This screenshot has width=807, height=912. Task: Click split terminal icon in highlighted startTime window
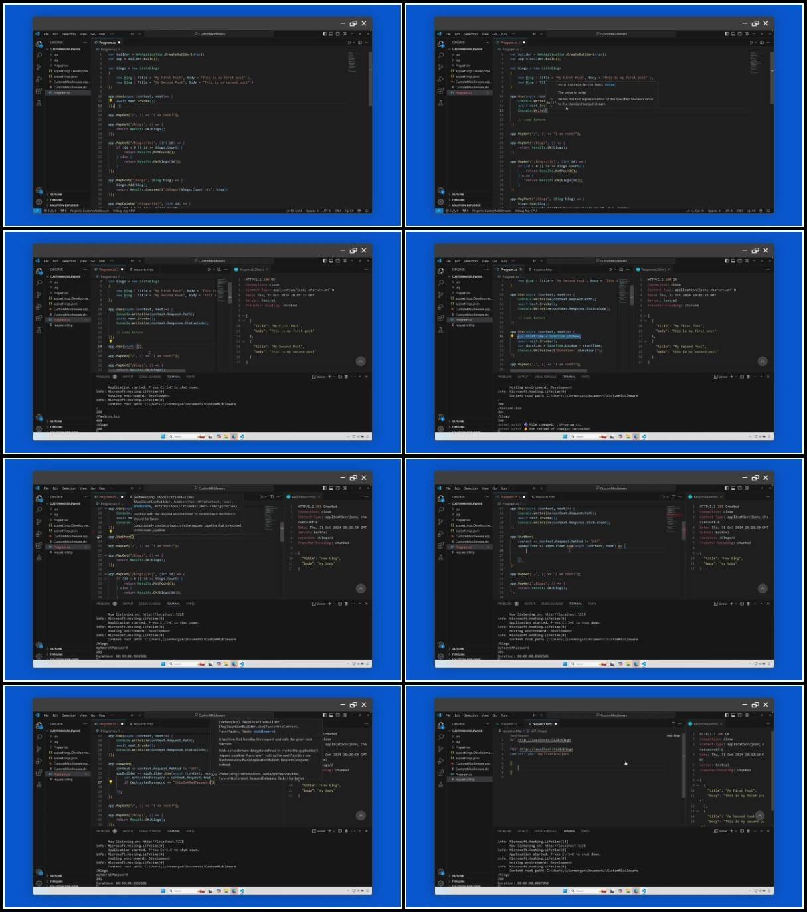tap(741, 377)
